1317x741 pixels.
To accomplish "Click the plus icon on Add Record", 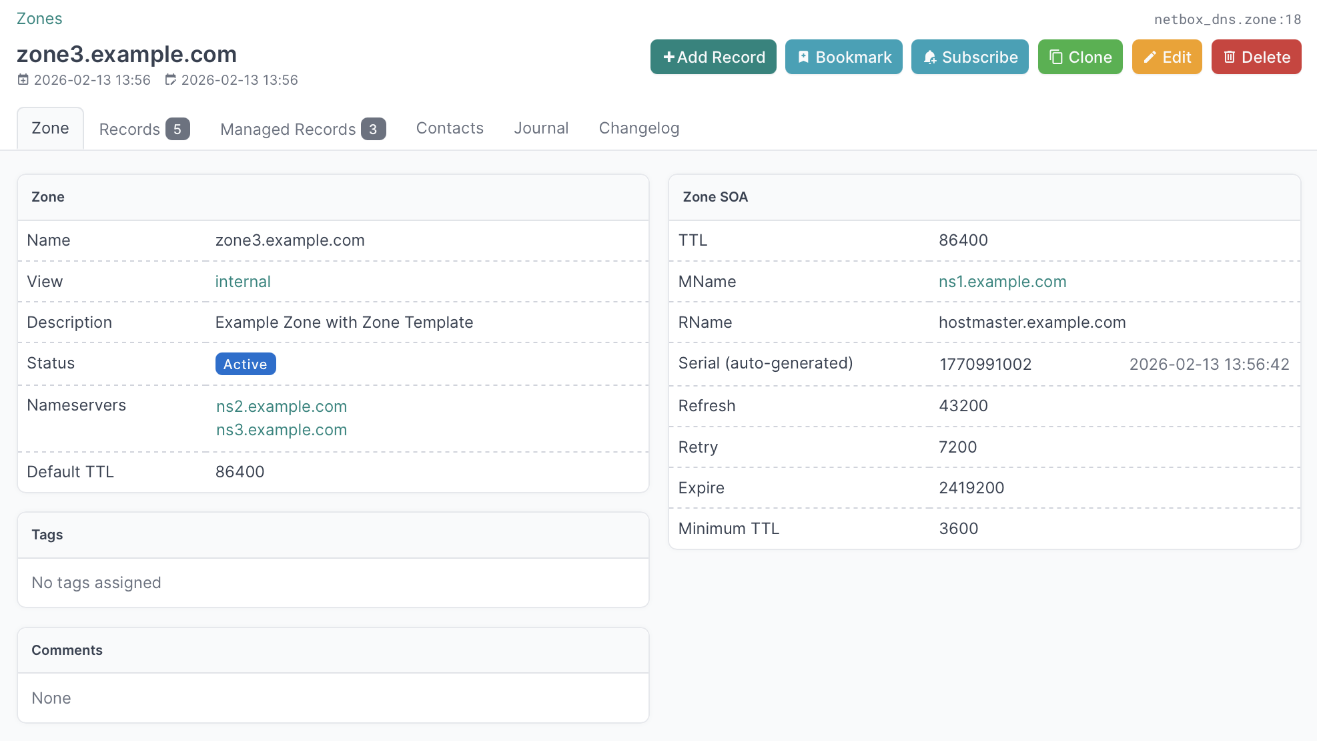I will point(669,57).
